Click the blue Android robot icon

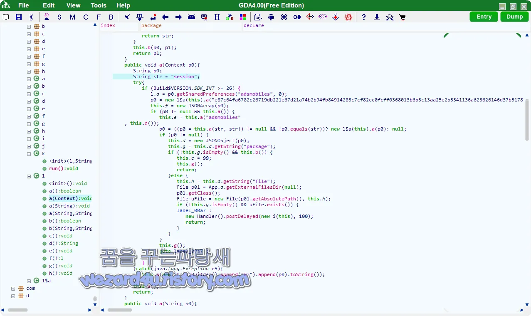[x=271, y=17]
